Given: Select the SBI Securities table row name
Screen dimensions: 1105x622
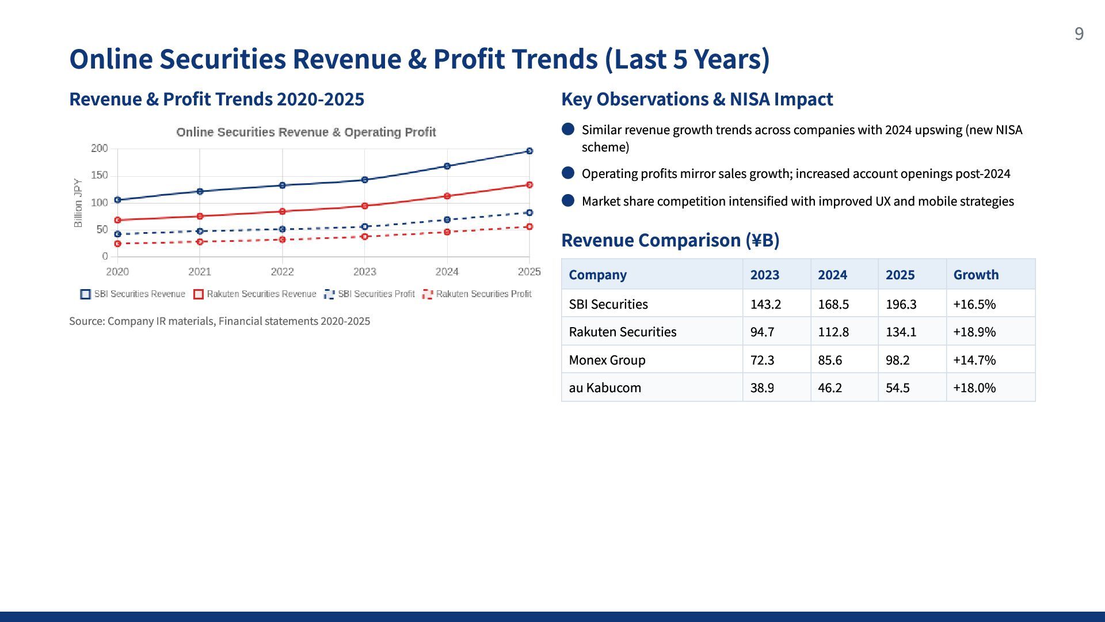Looking at the screenshot, I should point(608,304).
